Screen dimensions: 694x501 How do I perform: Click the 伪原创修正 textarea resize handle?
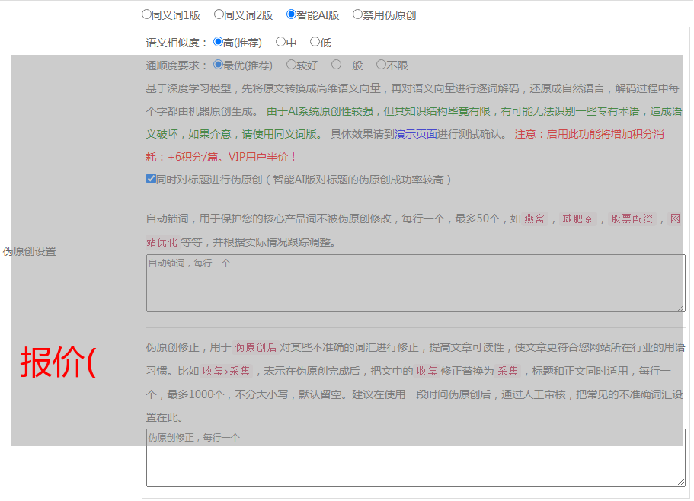[681, 482]
